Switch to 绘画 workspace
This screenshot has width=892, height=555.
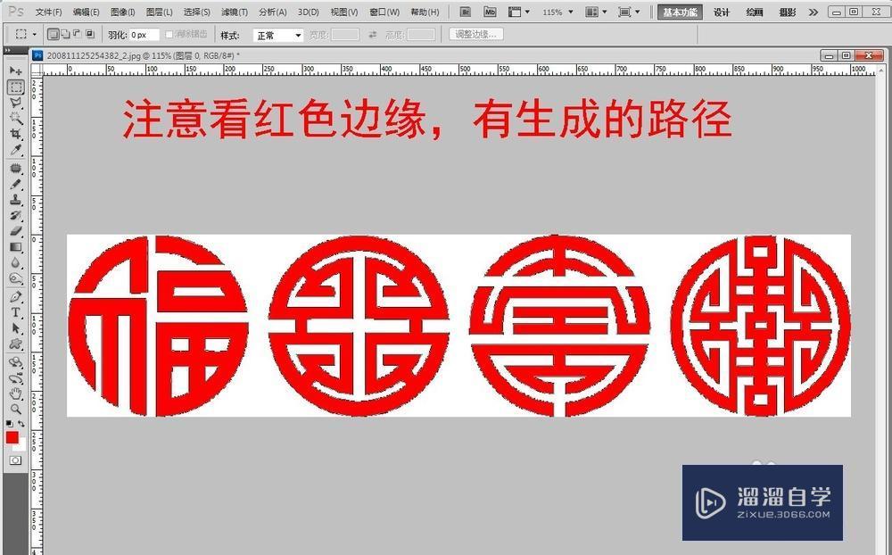pos(755,12)
